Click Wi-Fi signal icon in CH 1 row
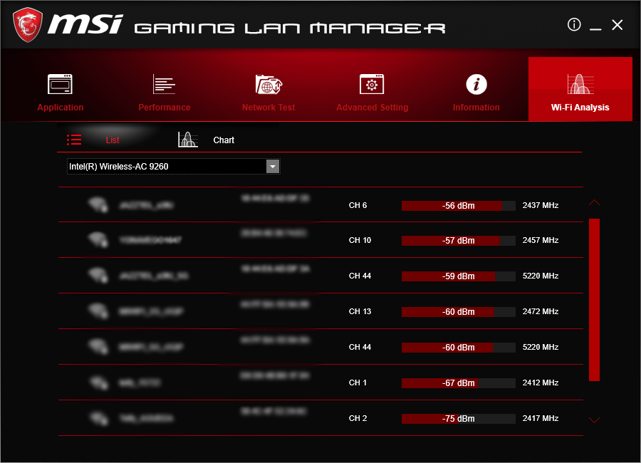 99,383
